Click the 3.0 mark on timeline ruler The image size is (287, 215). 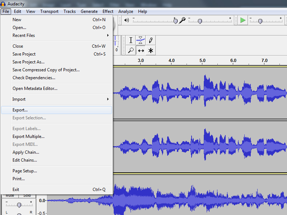[141, 61]
